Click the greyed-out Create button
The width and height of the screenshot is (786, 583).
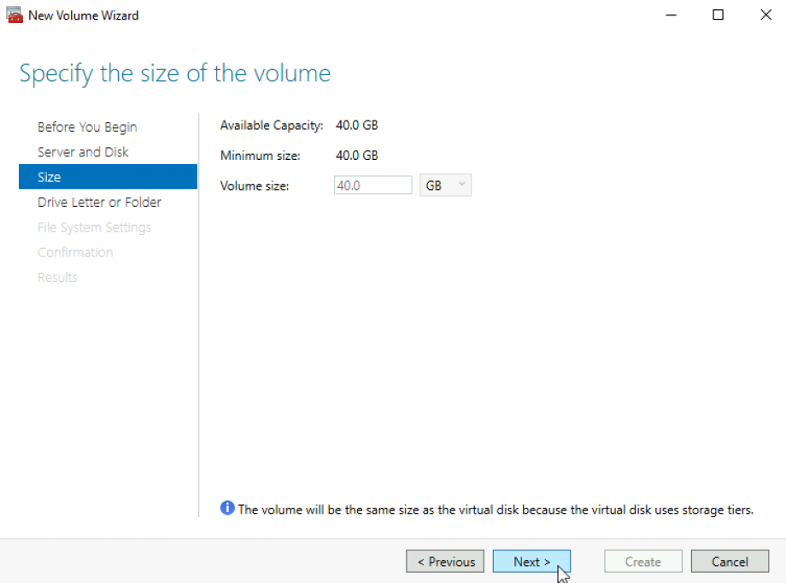pos(642,562)
